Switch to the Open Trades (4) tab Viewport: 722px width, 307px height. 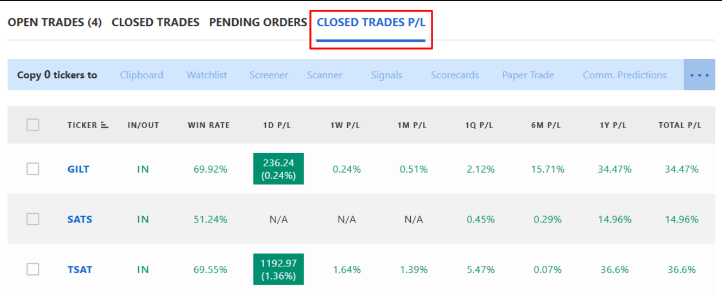(55, 22)
